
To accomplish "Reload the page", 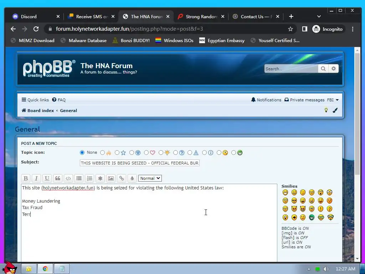I will coord(36,29).
